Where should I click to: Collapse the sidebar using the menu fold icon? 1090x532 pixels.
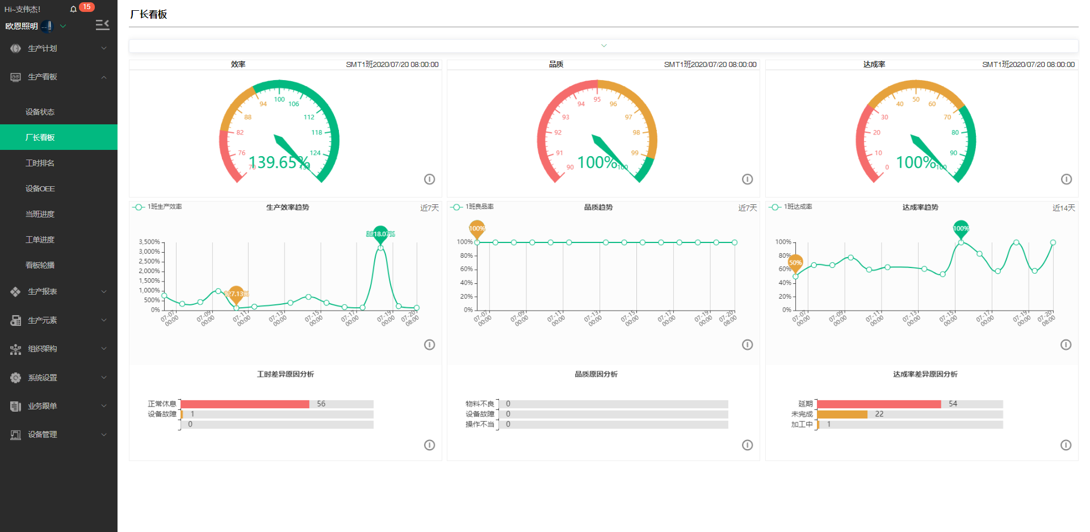click(x=102, y=25)
